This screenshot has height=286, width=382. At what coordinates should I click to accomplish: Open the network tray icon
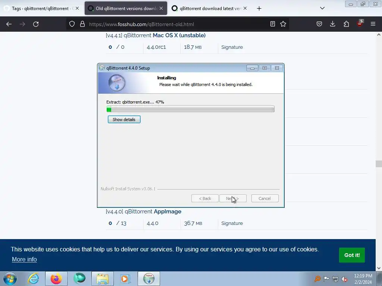click(335, 279)
